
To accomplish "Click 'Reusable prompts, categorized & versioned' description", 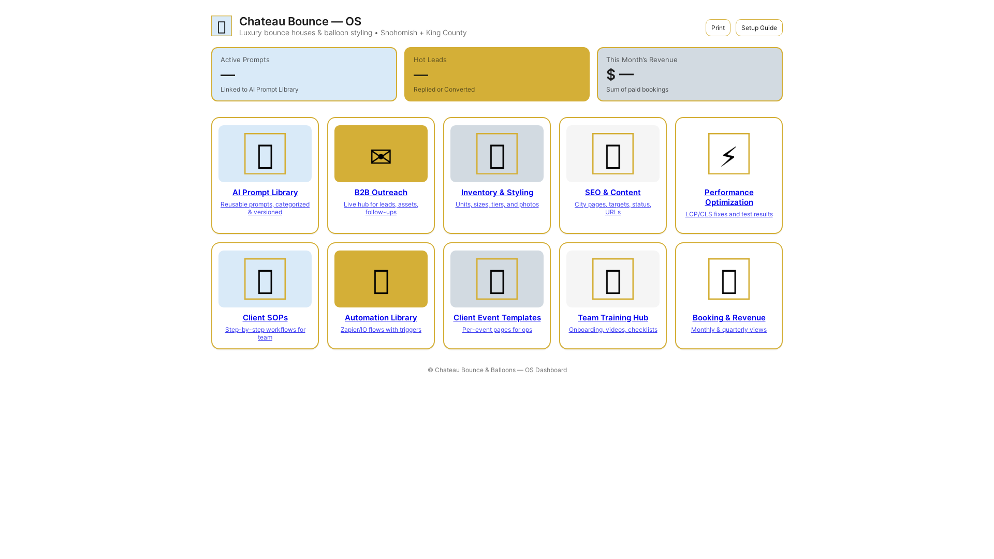I will pos(265,208).
